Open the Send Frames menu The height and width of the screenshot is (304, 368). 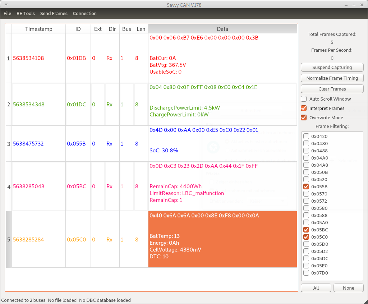[x=54, y=14]
